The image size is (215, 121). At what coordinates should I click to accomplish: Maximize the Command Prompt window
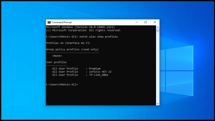tap(146, 22)
